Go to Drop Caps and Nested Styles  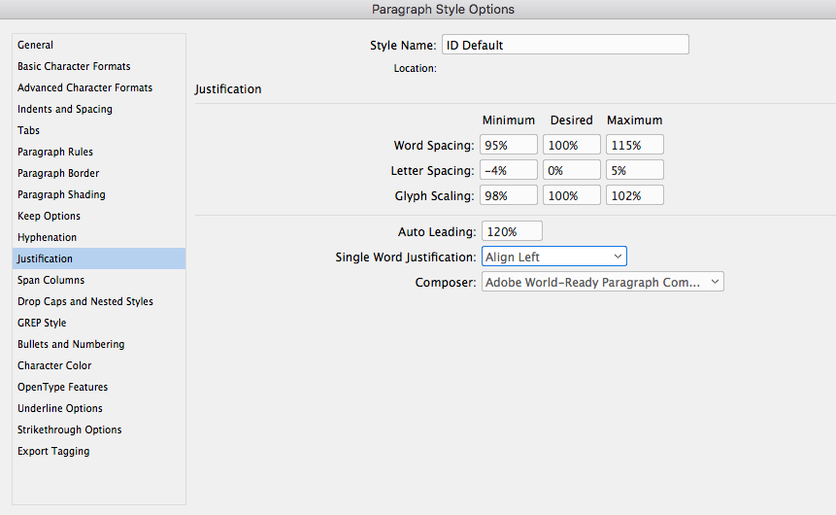point(99,301)
